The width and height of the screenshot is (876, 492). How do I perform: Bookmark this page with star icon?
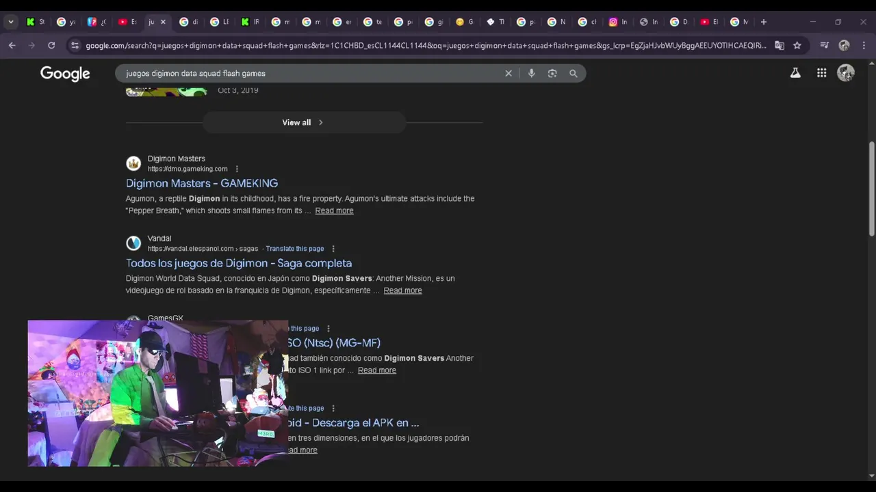point(797,46)
